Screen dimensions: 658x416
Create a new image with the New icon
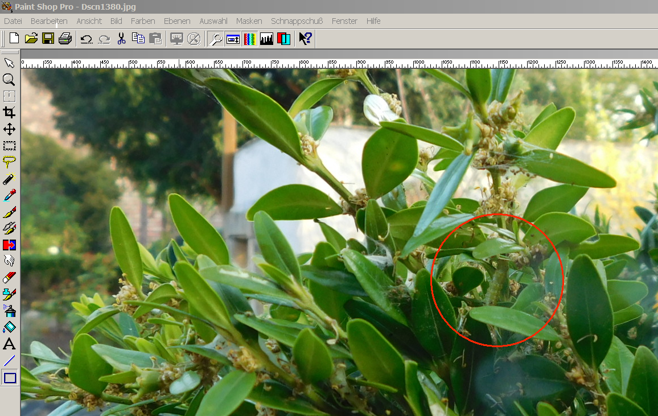[x=14, y=39]
